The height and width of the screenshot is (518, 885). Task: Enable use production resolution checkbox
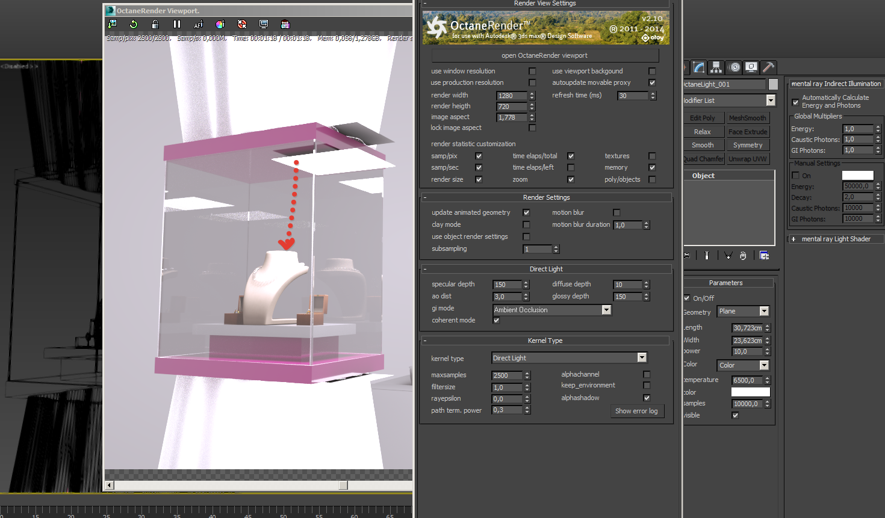click(532, 82)
